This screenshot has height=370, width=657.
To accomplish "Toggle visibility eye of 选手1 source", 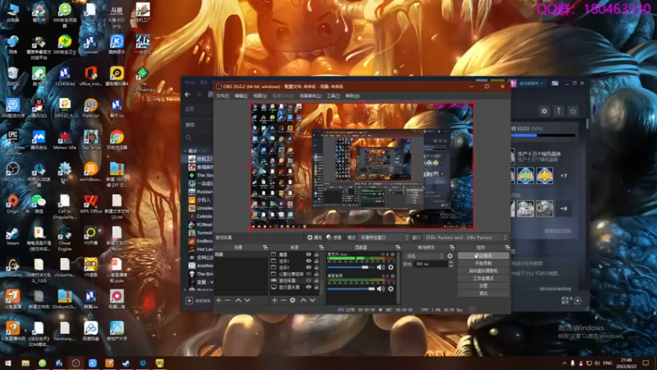I will (309, 261).
